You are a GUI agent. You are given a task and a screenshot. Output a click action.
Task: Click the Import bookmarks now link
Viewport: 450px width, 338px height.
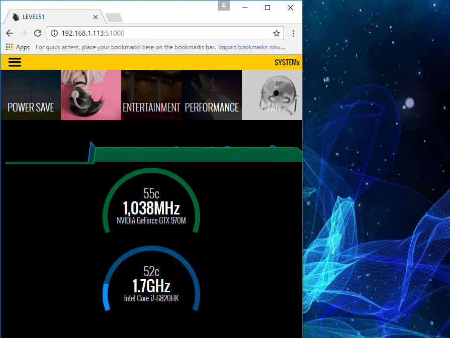(251, 47)
